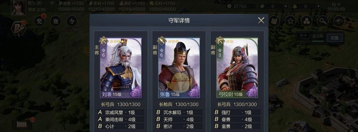Viewport: 358px width, 132px height.
Task: Open the 奖 rewards icon
Action: [x=39, y=21]
